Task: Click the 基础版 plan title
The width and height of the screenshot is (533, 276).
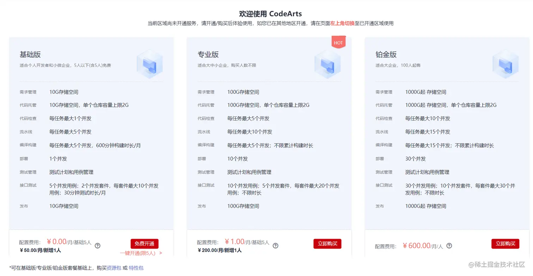Action: (x=30, y=55)
